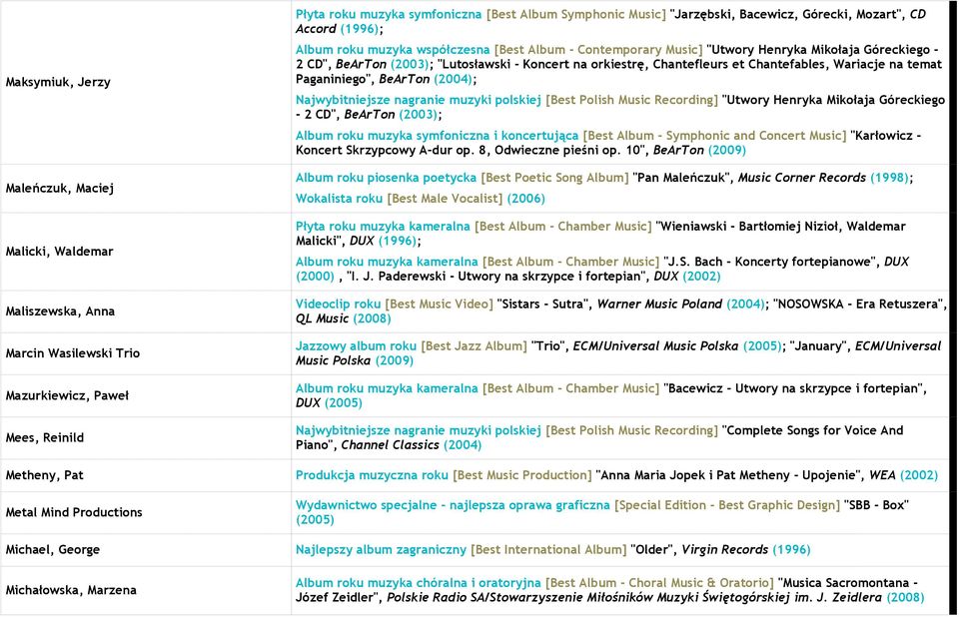This screenshot has height=617, width=959.
Task: Click the '[Best Album Symphonic Music]' text
Action: point(576,14)
